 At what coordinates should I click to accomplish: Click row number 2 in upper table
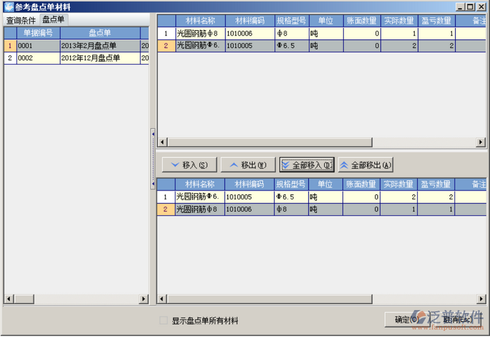(166, 45)
